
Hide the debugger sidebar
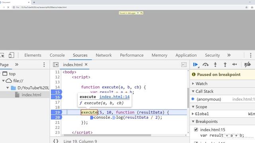pyautogui.click(x=184, y=64)
